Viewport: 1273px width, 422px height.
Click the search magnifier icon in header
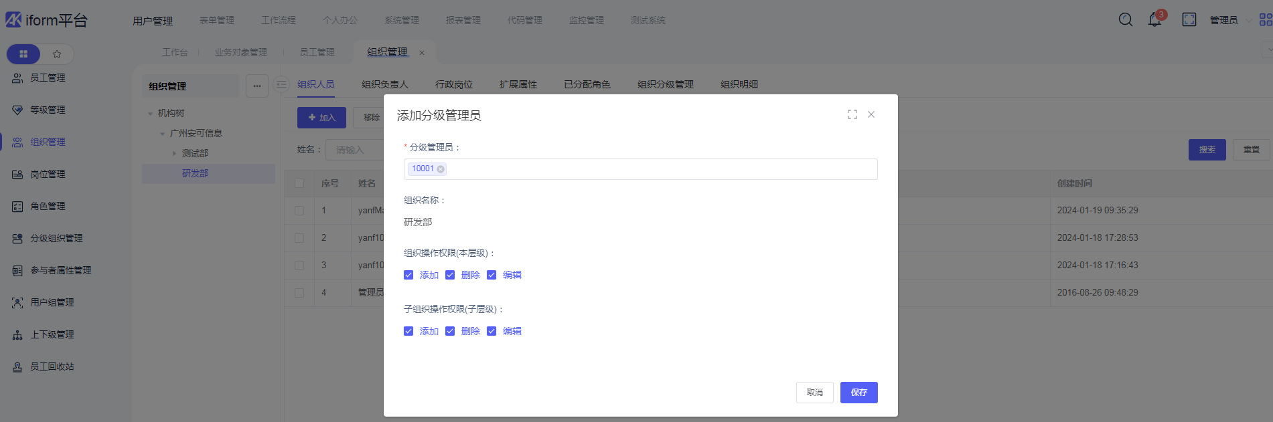coord(1126,20)
